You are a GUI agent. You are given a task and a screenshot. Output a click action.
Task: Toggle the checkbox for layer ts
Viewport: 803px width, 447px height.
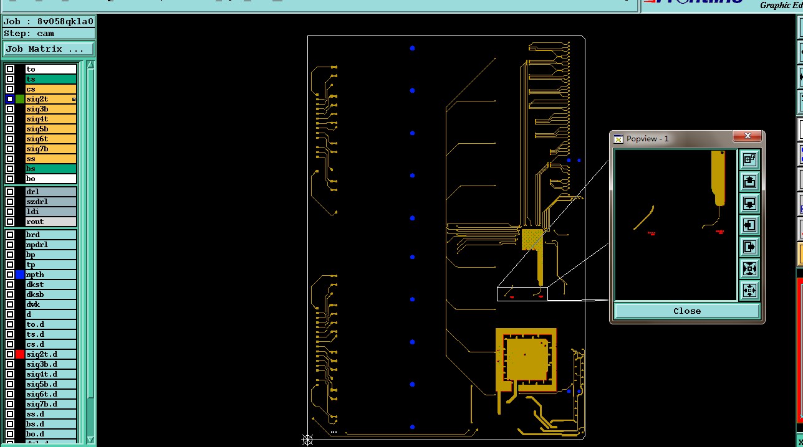(10, 79)
